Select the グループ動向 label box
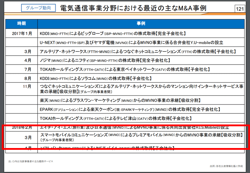 pyautogui.click(x=39, y=8)
